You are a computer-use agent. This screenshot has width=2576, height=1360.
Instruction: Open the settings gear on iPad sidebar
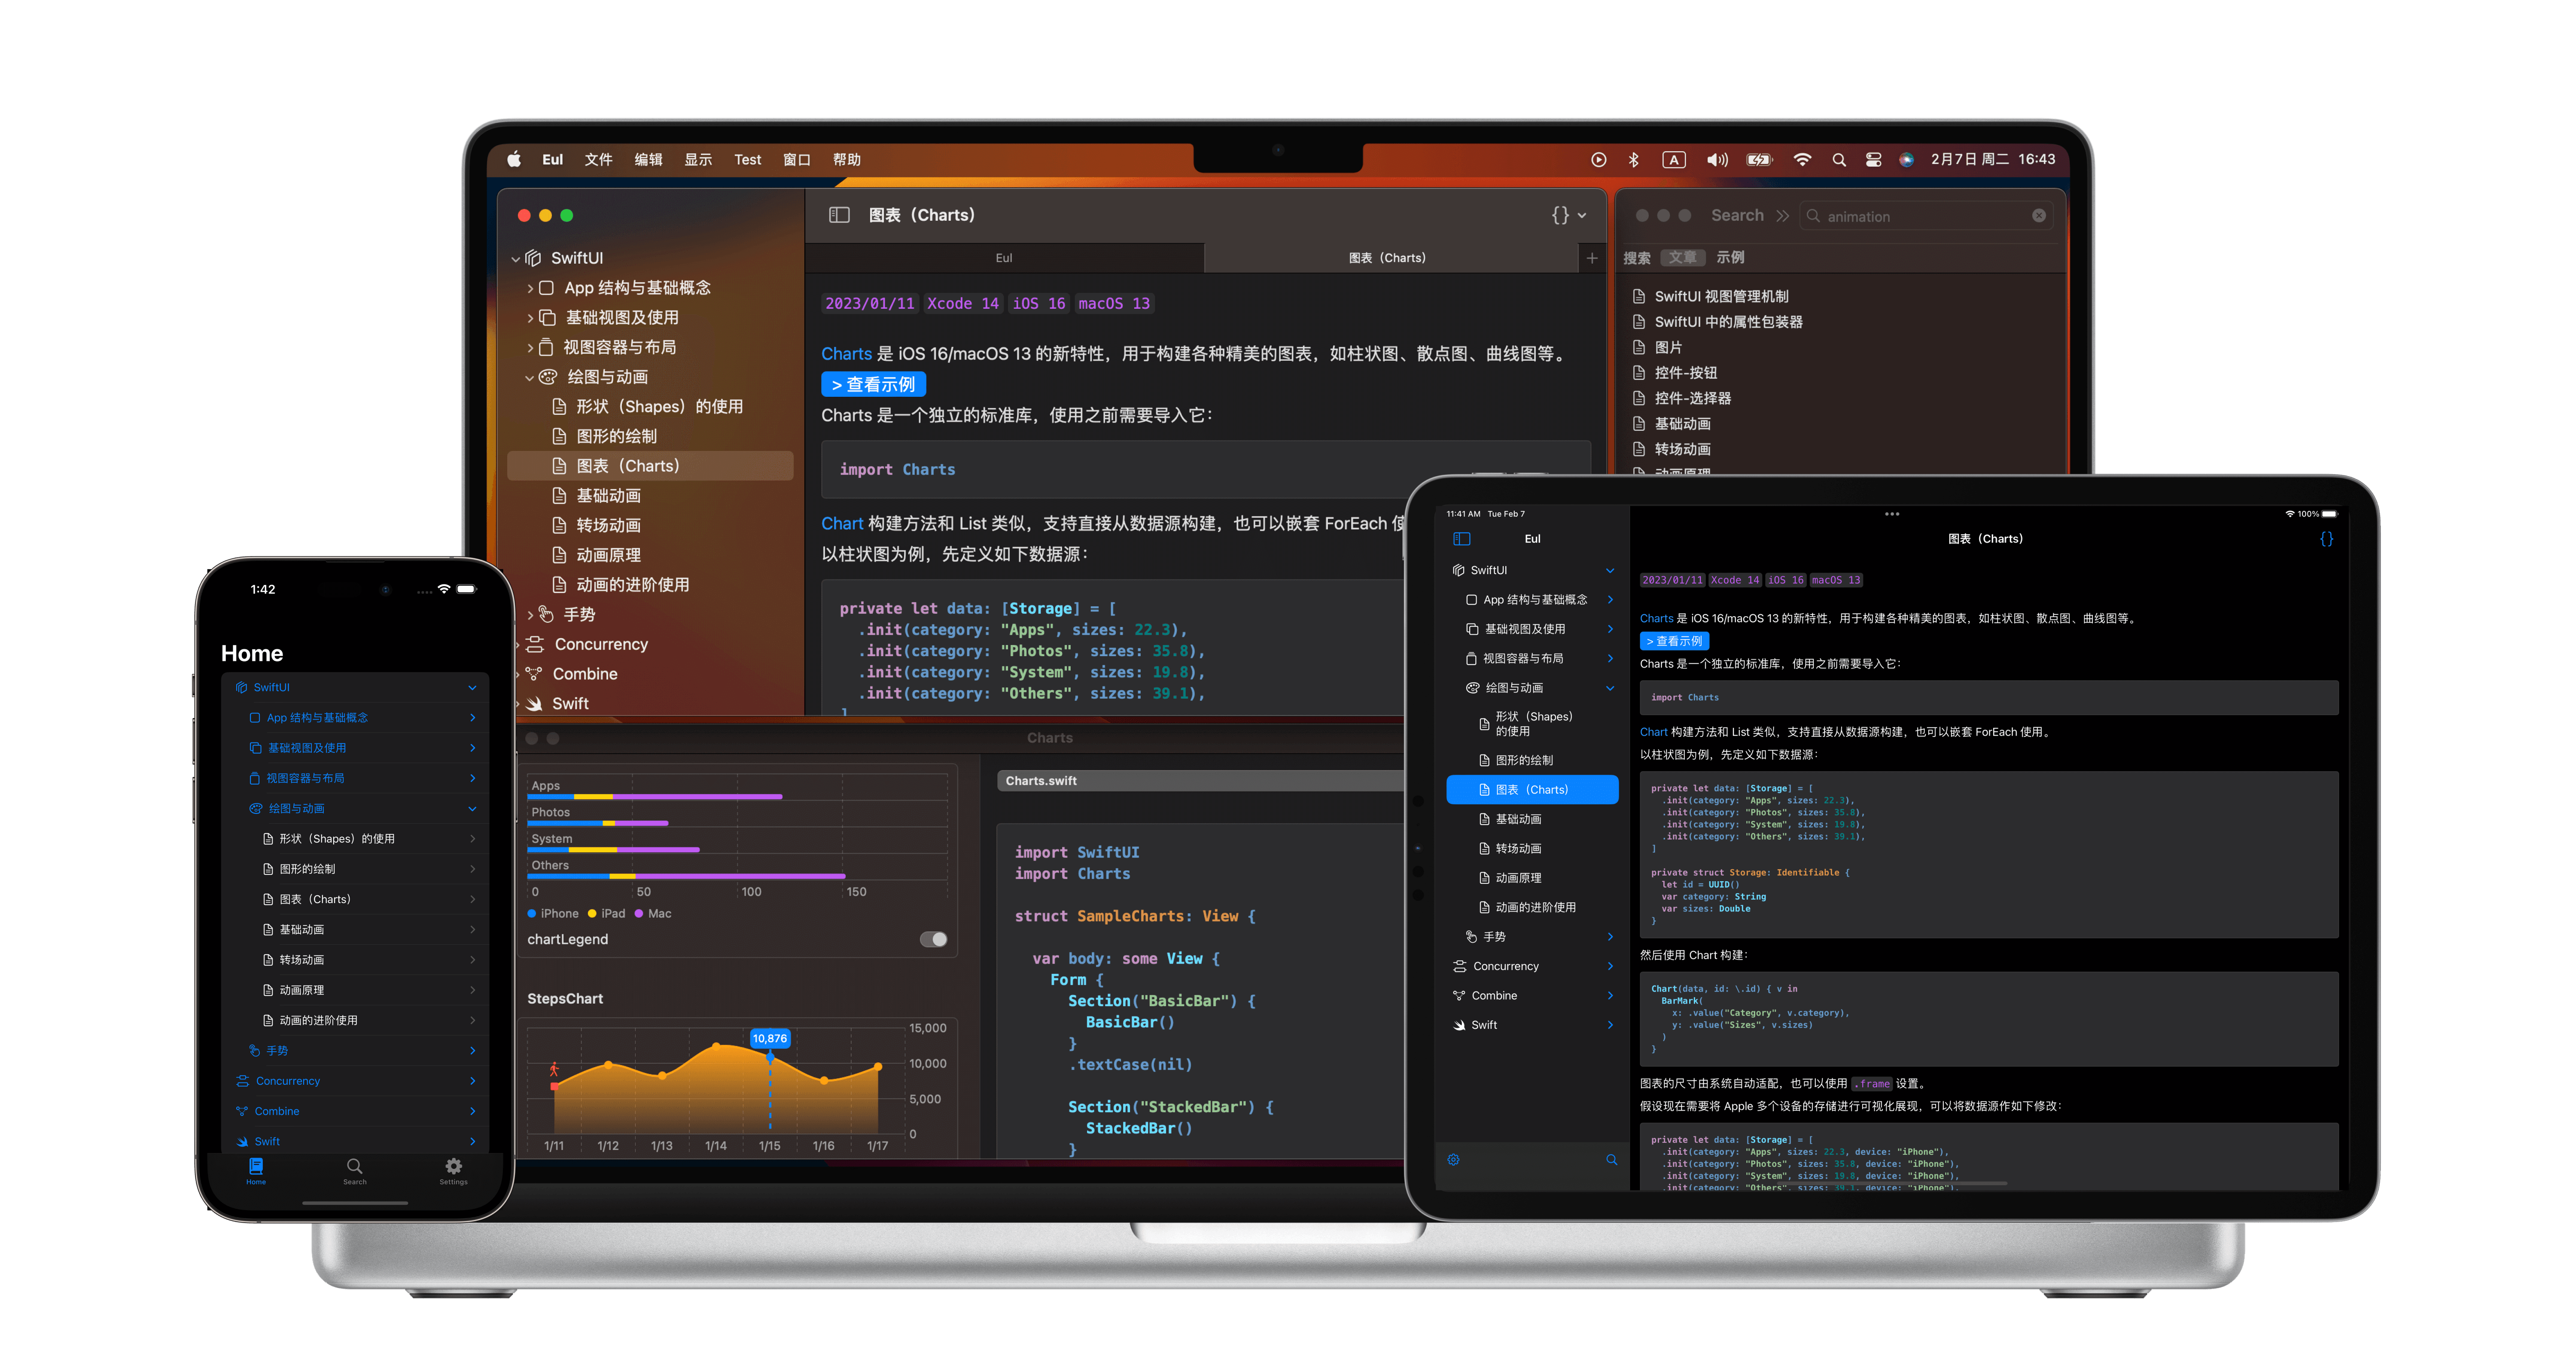click(x=1453, y=1160)
